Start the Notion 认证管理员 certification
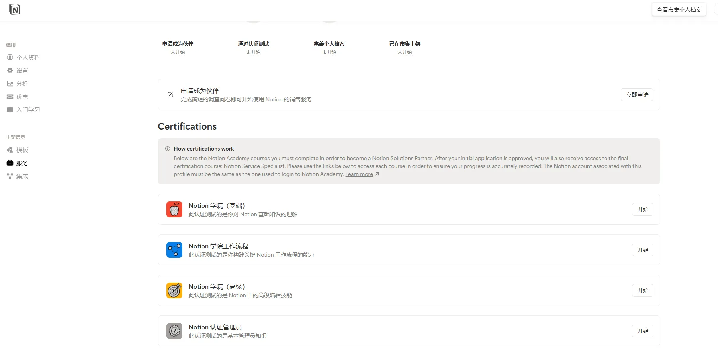The height and width of the screenshot is (358, 718). click(x=643, y=331)
